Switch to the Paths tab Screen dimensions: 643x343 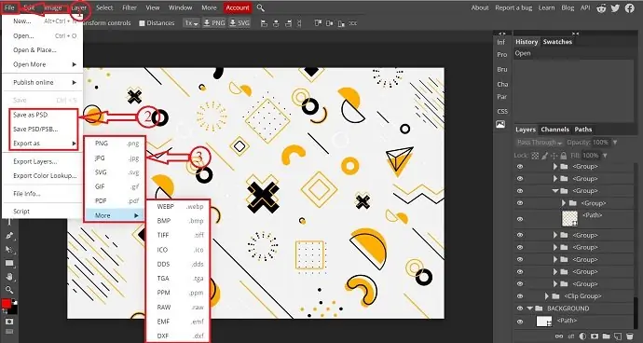[582, 130]
